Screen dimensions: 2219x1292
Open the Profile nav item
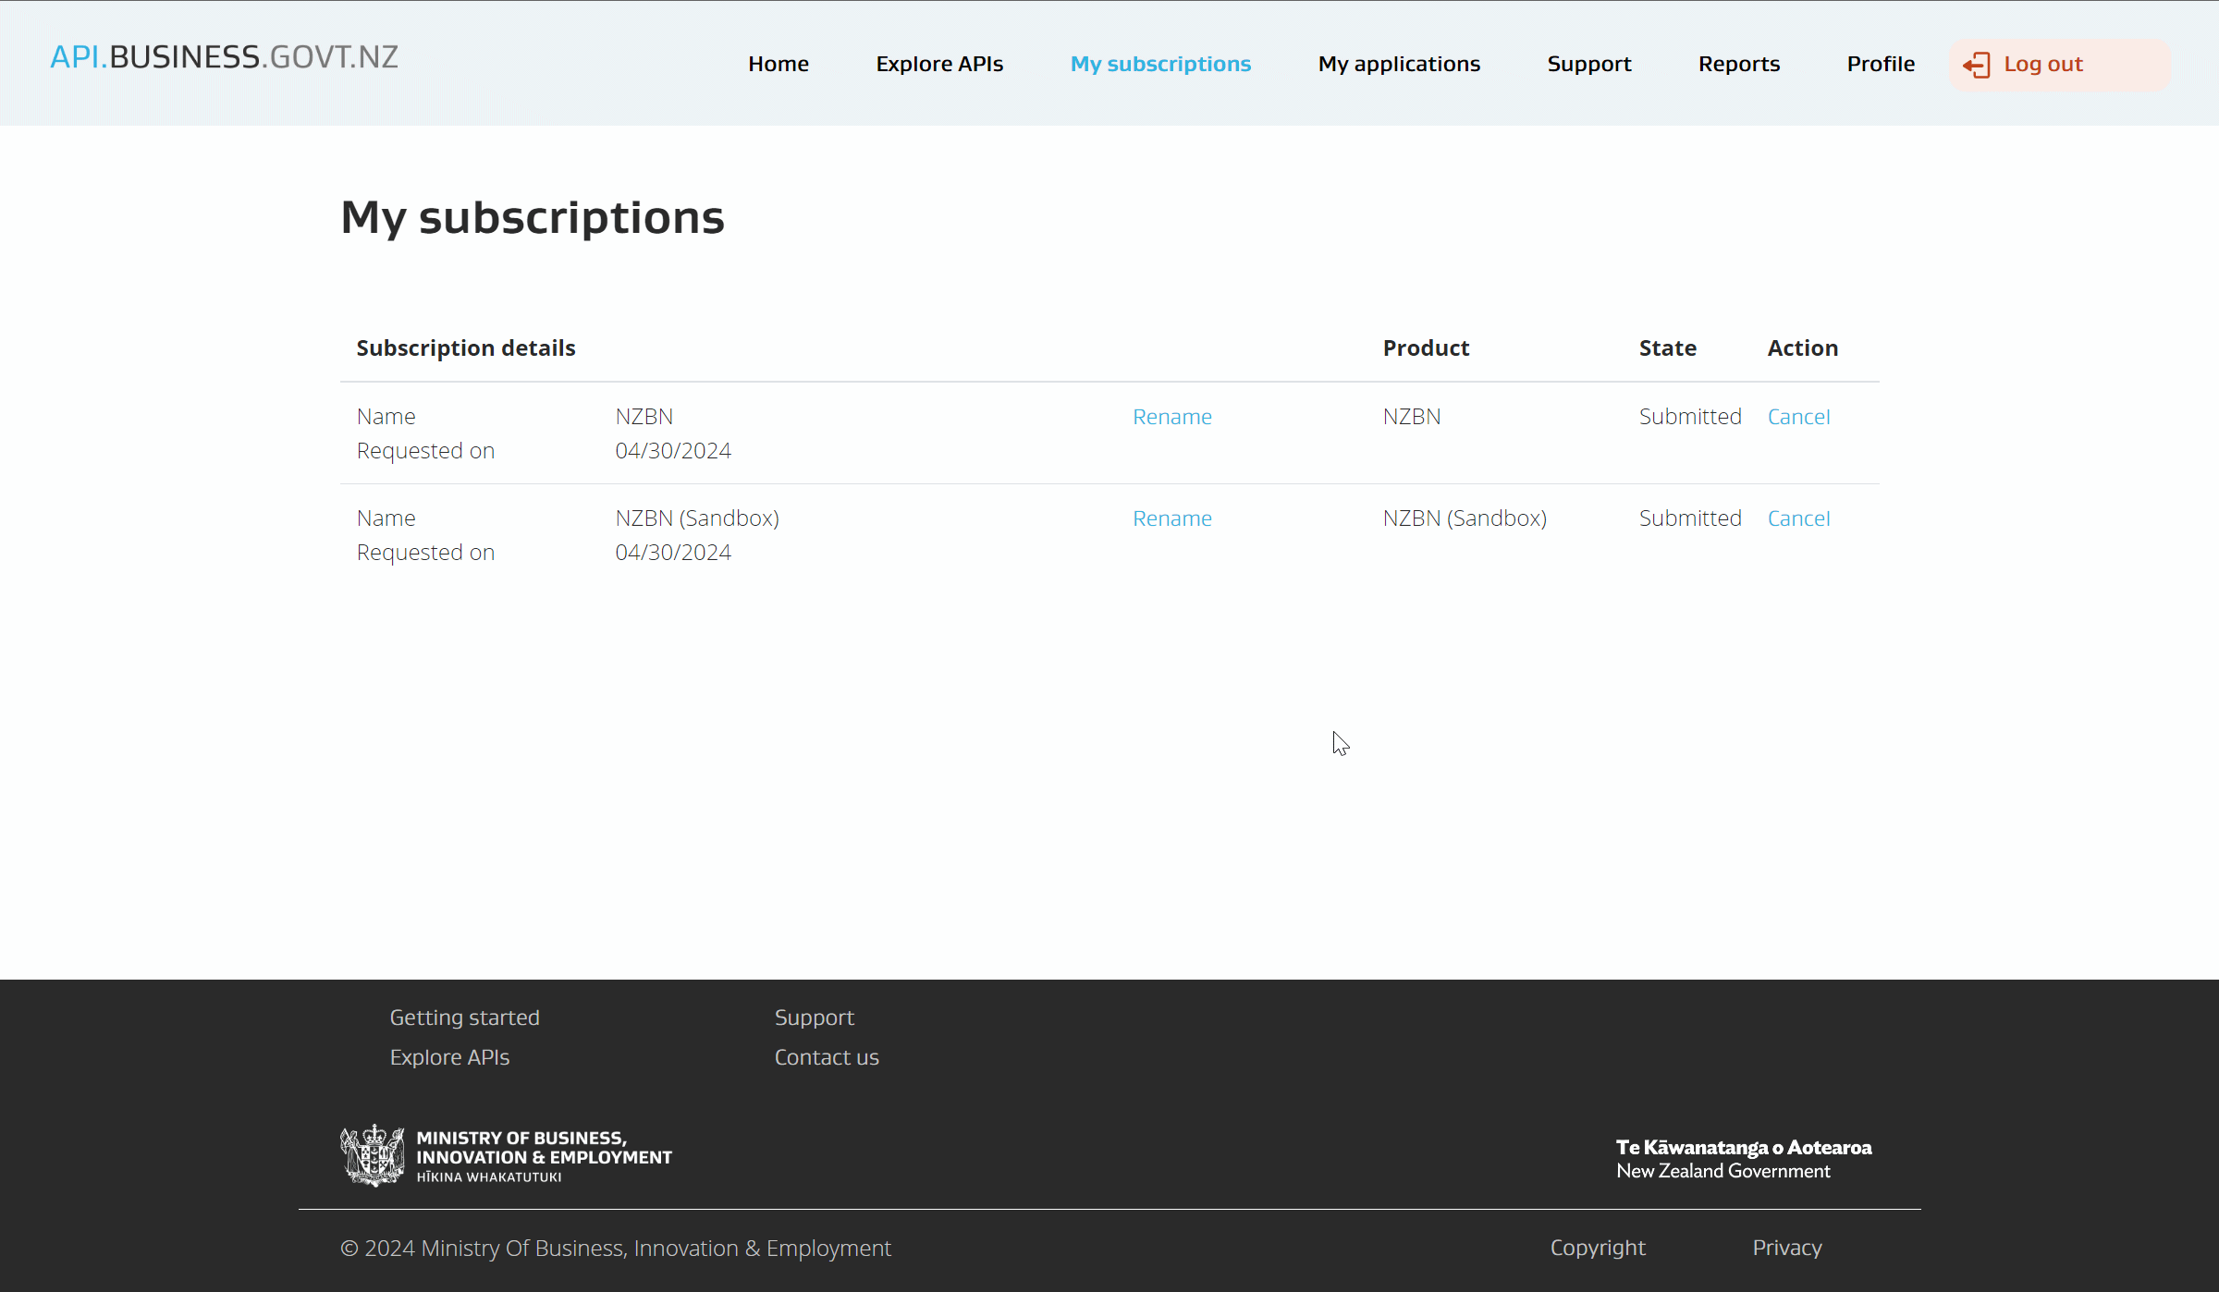click(x=1881, y=64)
